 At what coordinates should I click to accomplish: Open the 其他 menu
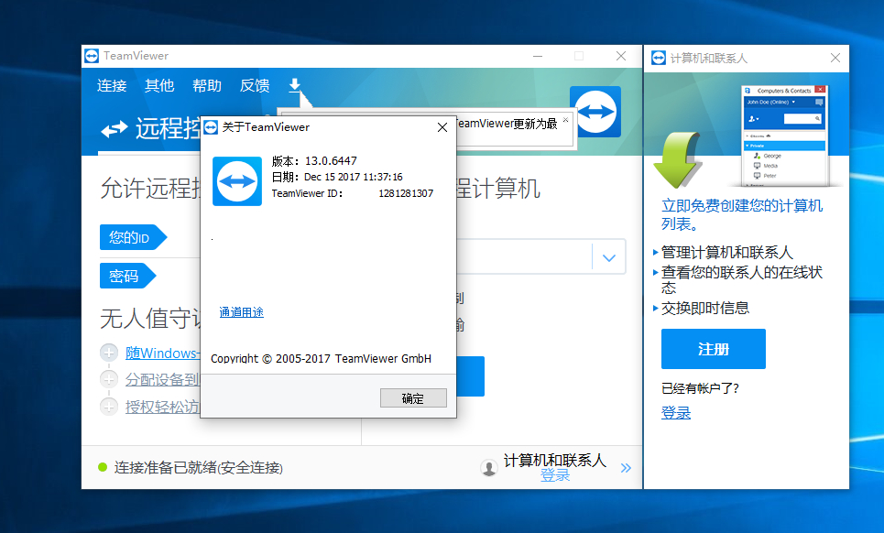(x=159, y=86)
